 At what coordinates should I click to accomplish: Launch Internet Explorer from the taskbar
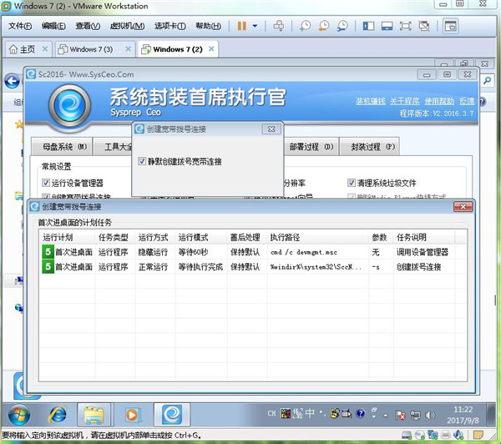(58, 415)
